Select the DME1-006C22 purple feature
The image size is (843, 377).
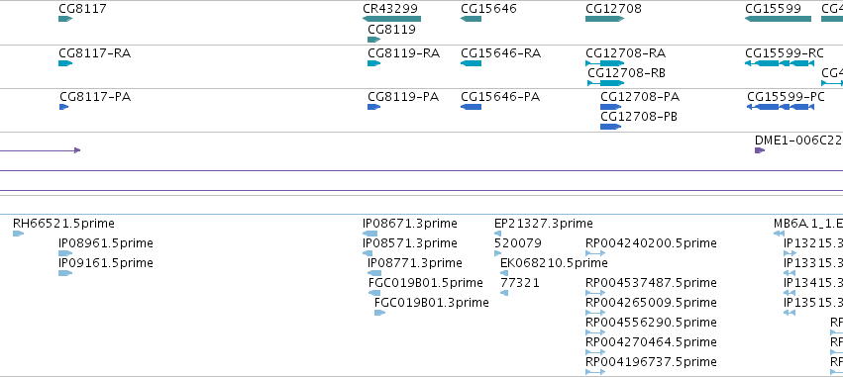760,150
